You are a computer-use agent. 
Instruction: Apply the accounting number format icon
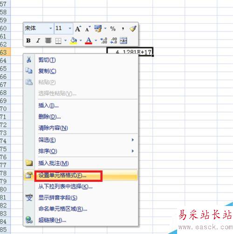tap(98, 28)
